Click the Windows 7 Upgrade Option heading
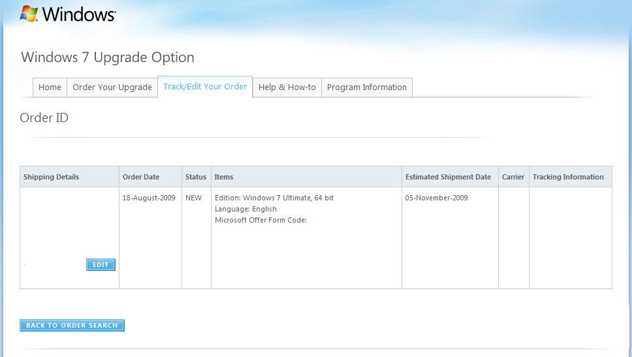The width and height of the screenshot is (632, 357). click(x=108, y=57)
